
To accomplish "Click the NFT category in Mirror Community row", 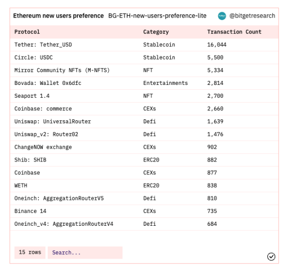I will coord(148,70).
